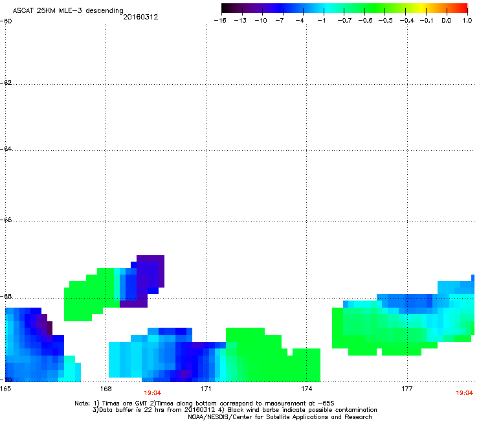
Task: Click the red "19:04" time right of 177
Action: tap(464, 393)
